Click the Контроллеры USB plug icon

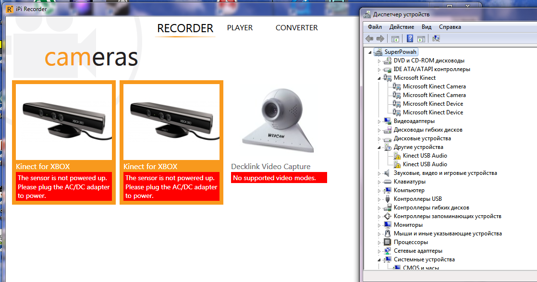coord(387,199)
